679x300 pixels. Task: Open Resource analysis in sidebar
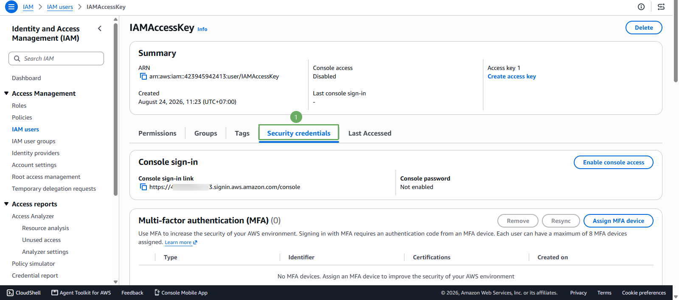[x=45, y=228]
